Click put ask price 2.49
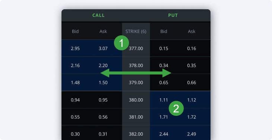The width and height of the screenshot is (272, 140). pyautogui.click(x=192, y=134)
